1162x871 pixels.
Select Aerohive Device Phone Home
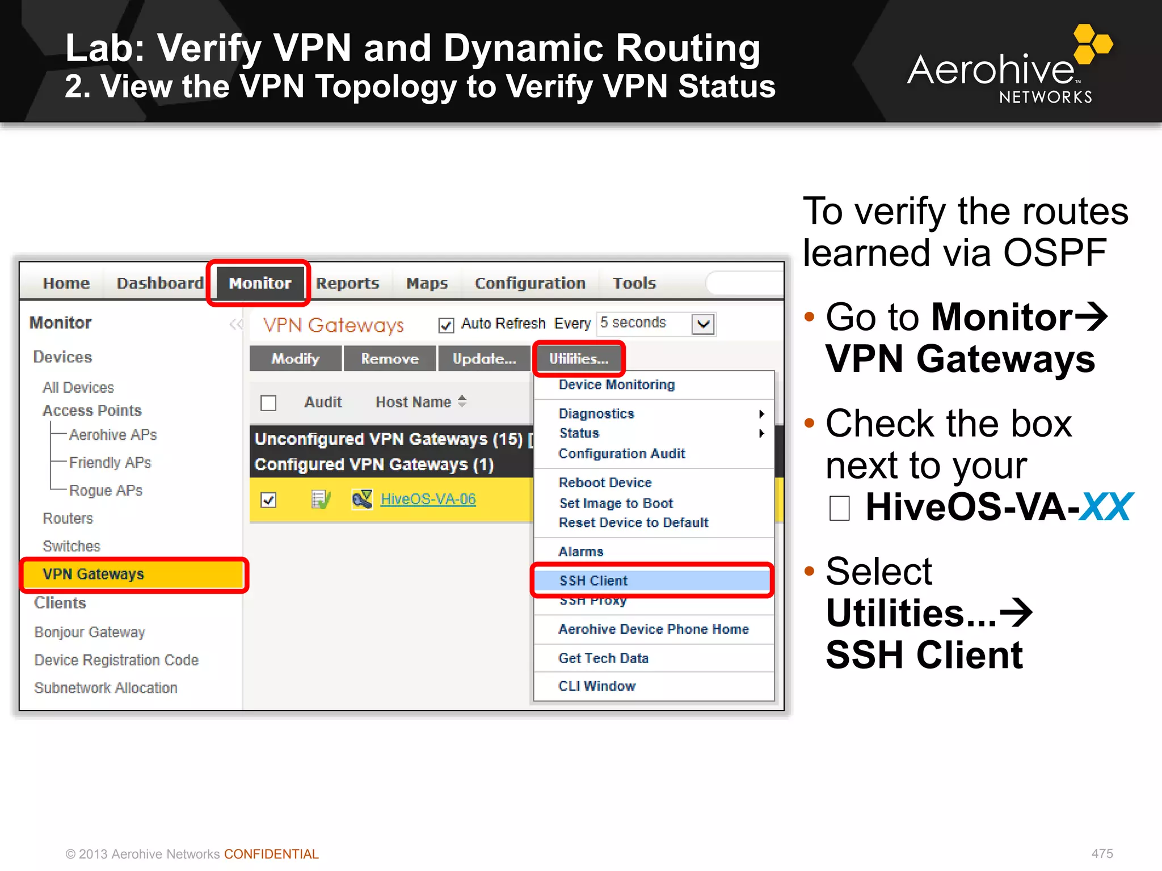click(654, 629)
